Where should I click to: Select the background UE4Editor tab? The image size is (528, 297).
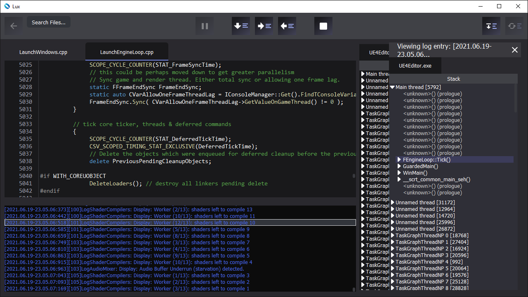pyautogui.click(x=374, y=52)
